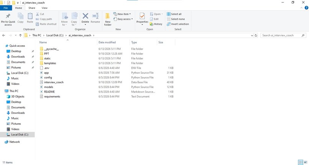Select the models Python file
The width and height of the screenshot is (309, 165).
(48, 87)
